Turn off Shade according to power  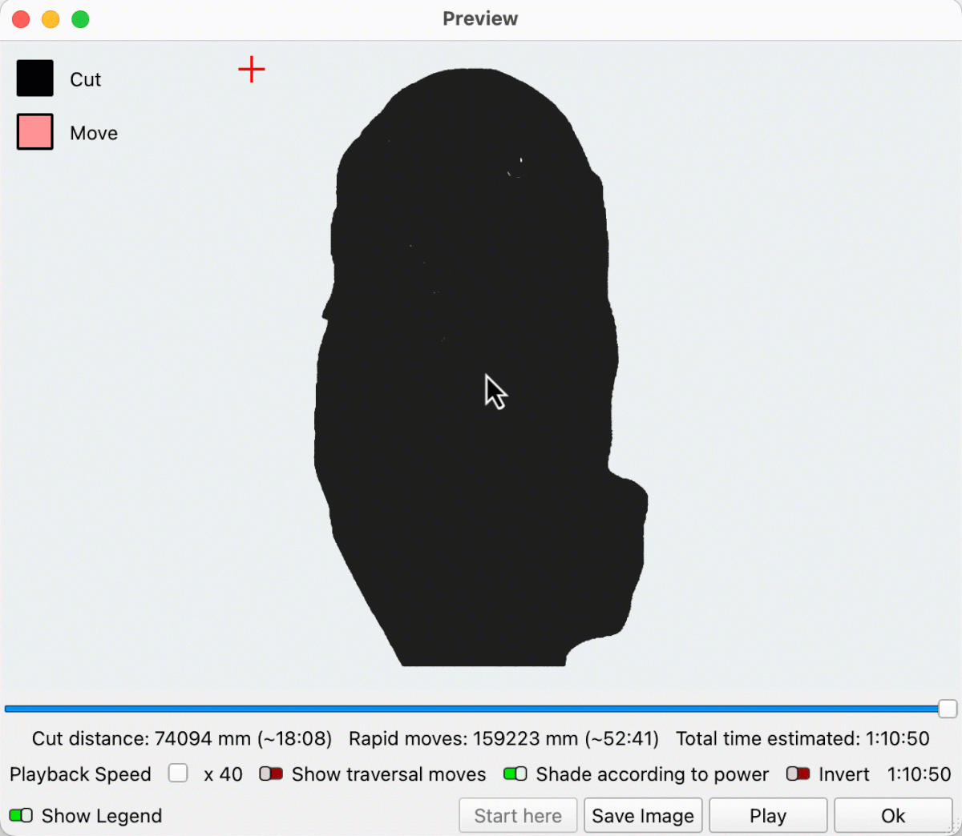pos(515,774)
